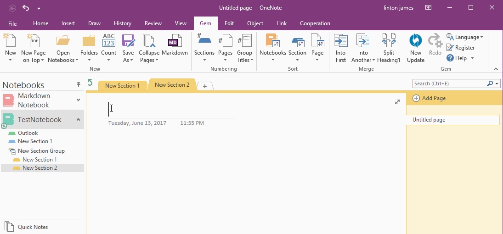
Task: Switch to the Link tab
Action: tap(282, 23)
